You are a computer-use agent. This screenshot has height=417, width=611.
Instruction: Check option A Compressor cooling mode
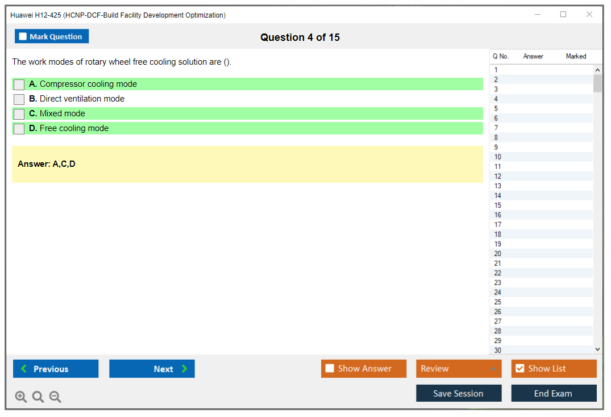[x=19, y=85]
